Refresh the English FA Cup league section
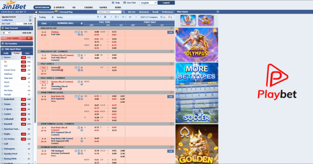Viewport: 313px width, 164px height. click(x=171, y=28)
